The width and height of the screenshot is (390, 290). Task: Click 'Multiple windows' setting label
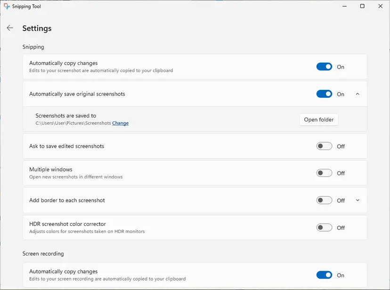coord(51,169)
